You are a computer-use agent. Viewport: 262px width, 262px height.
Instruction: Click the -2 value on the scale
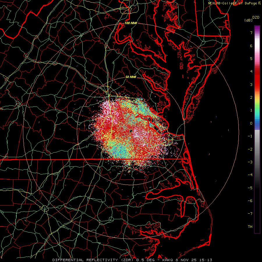(250, 149)
